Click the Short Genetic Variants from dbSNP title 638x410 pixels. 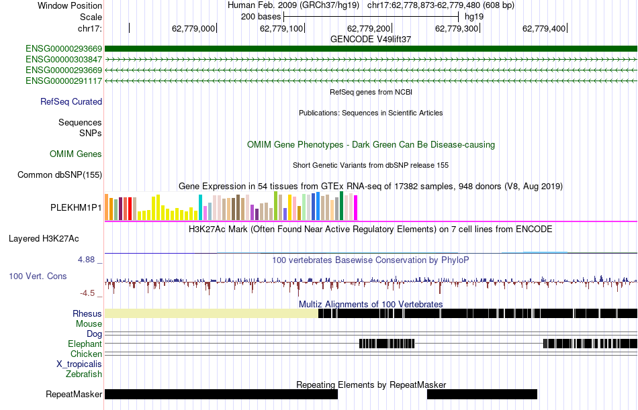tap(371, 165)
